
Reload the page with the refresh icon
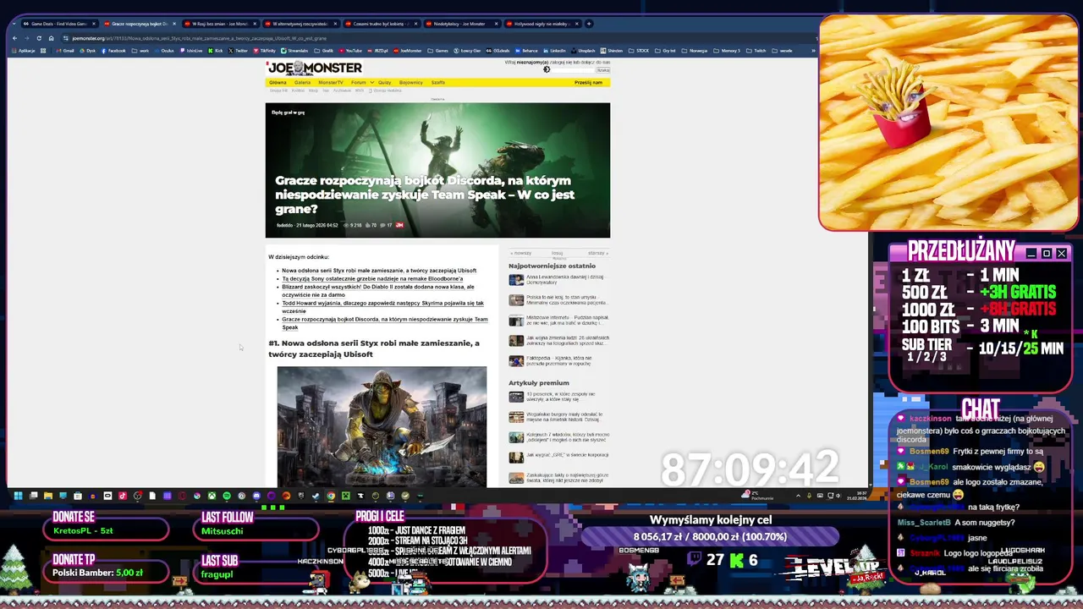(x=39, y=38)
